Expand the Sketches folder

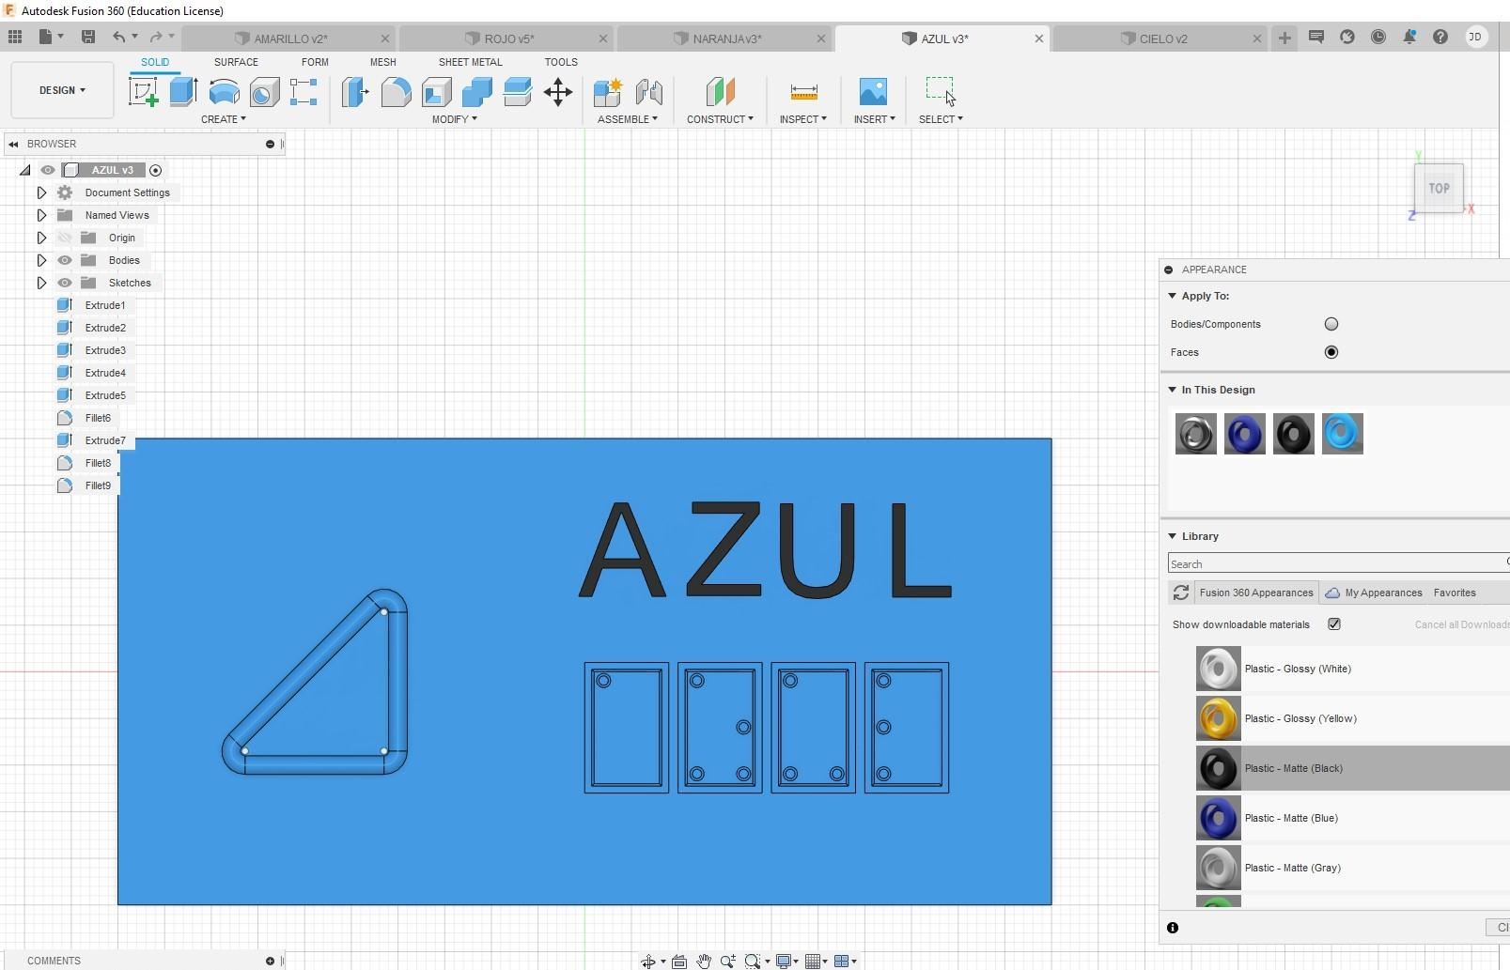coord(41,283)
